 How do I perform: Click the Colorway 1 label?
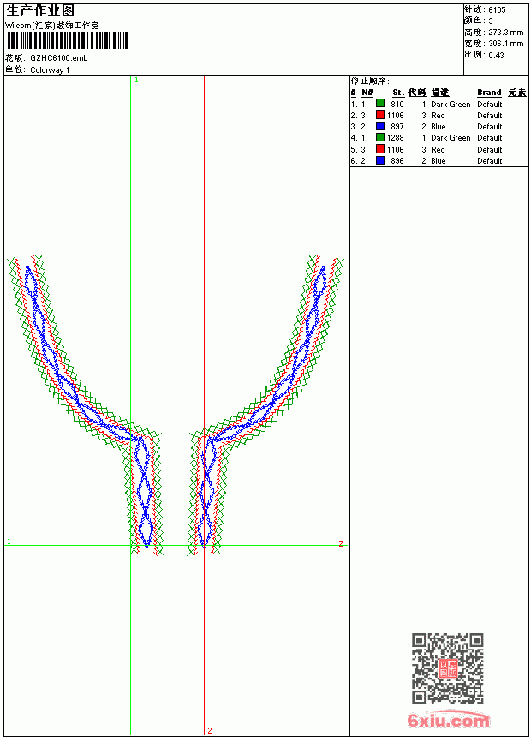tap(50, 70)
